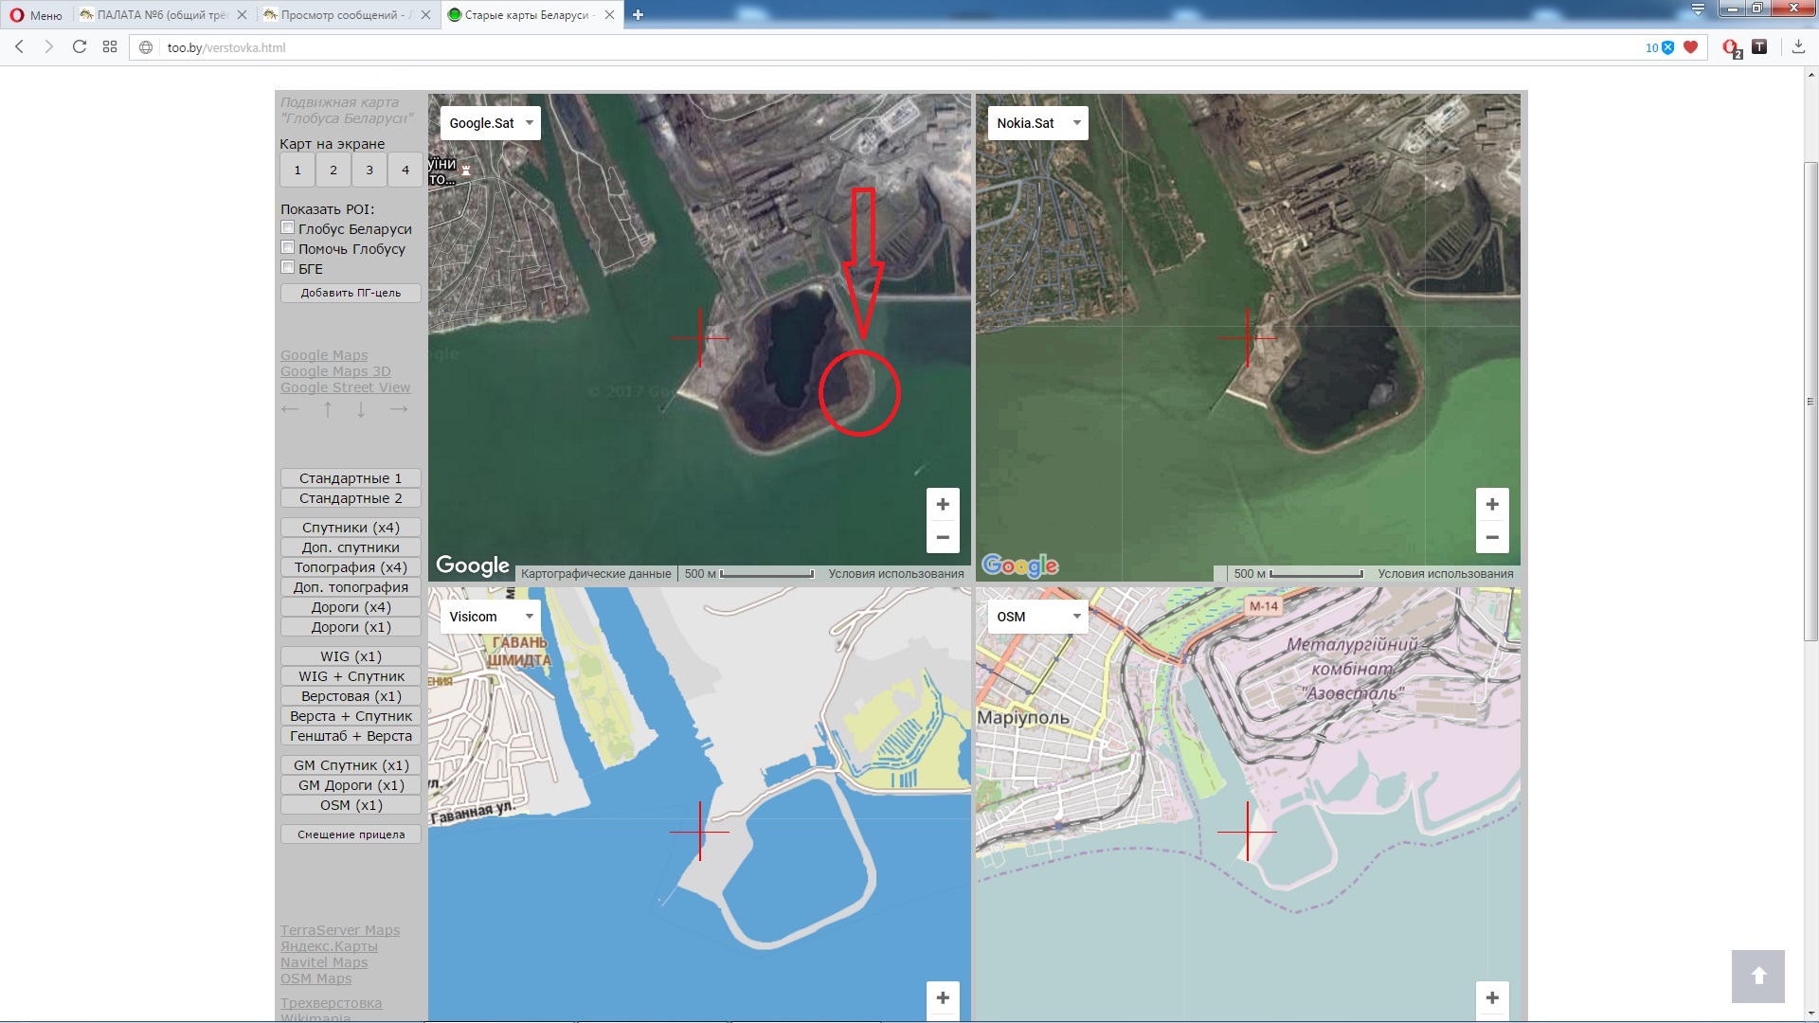Click the left pan arrow under Google links
Image resolution: width=1819 pixels, height=1023 pixels.
tap(290, 410)
